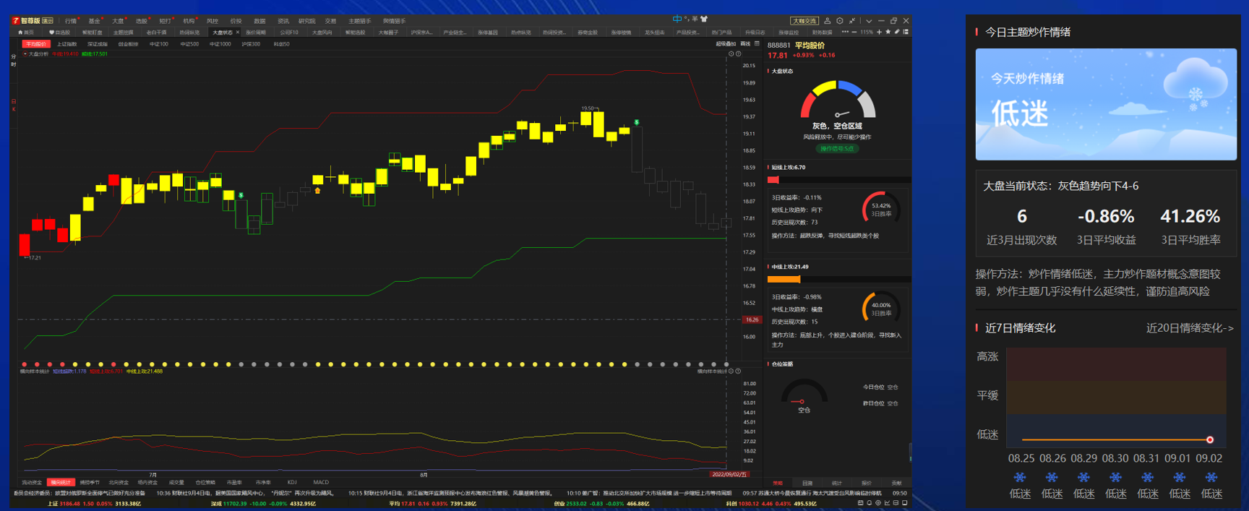This screenshot has height=511, width=1249.
Task: Click the 大盘状态 gauge dial
Action: pyautogui.click(x=838, y=100)
